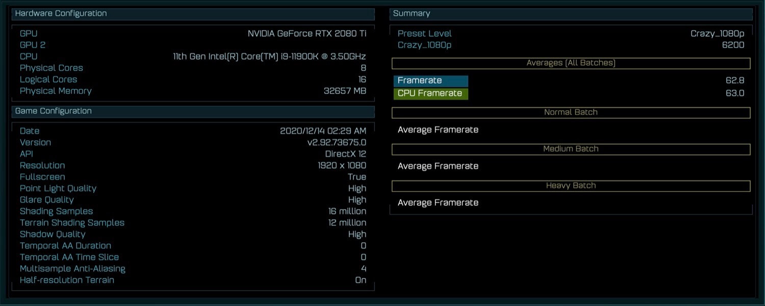This screenshot has width=765, height=306.
Task: Click the Shading Samples 16 million value
Action: point(347,211)
